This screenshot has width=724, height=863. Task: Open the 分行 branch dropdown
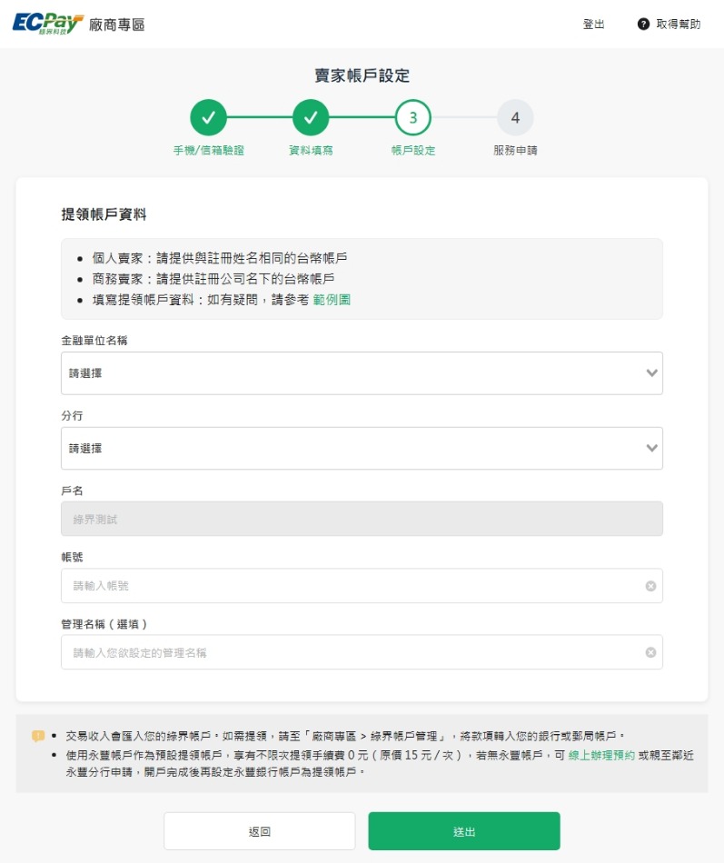point(361,449)
